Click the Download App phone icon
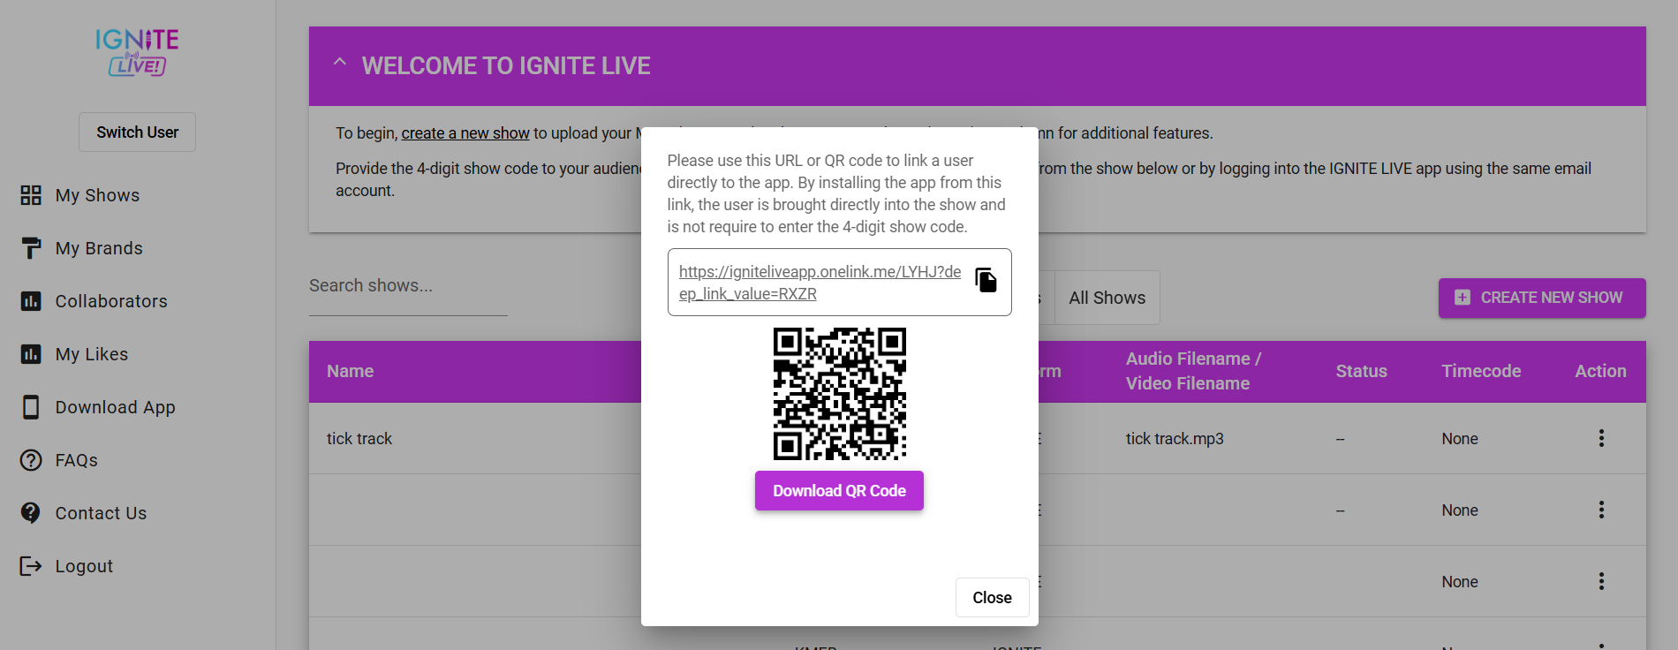 coord(31,407)
